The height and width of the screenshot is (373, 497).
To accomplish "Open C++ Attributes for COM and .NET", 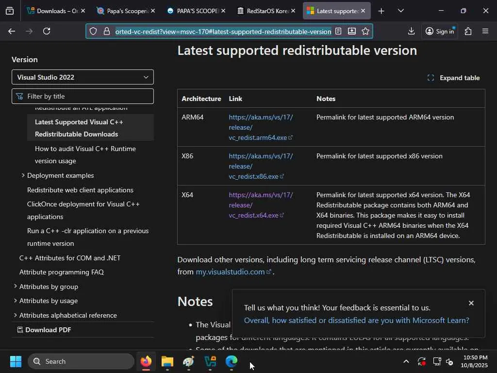I will [x=70, y=258].
